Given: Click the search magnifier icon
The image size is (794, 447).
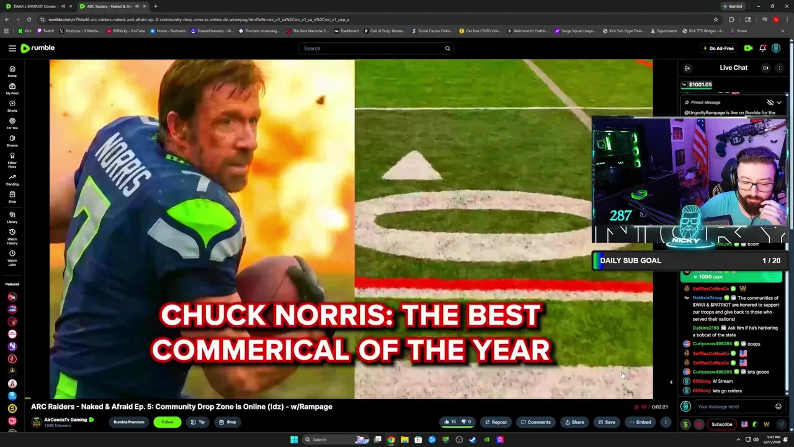Looking at the screenshot, I should coord(447,48).
